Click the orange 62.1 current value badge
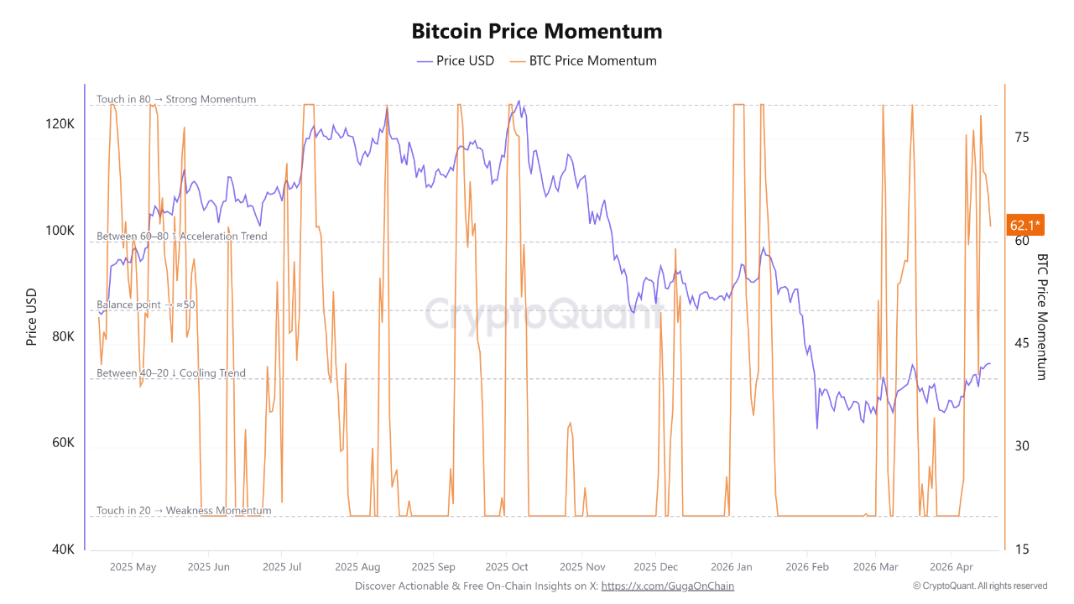 [x=1025, y=224]
